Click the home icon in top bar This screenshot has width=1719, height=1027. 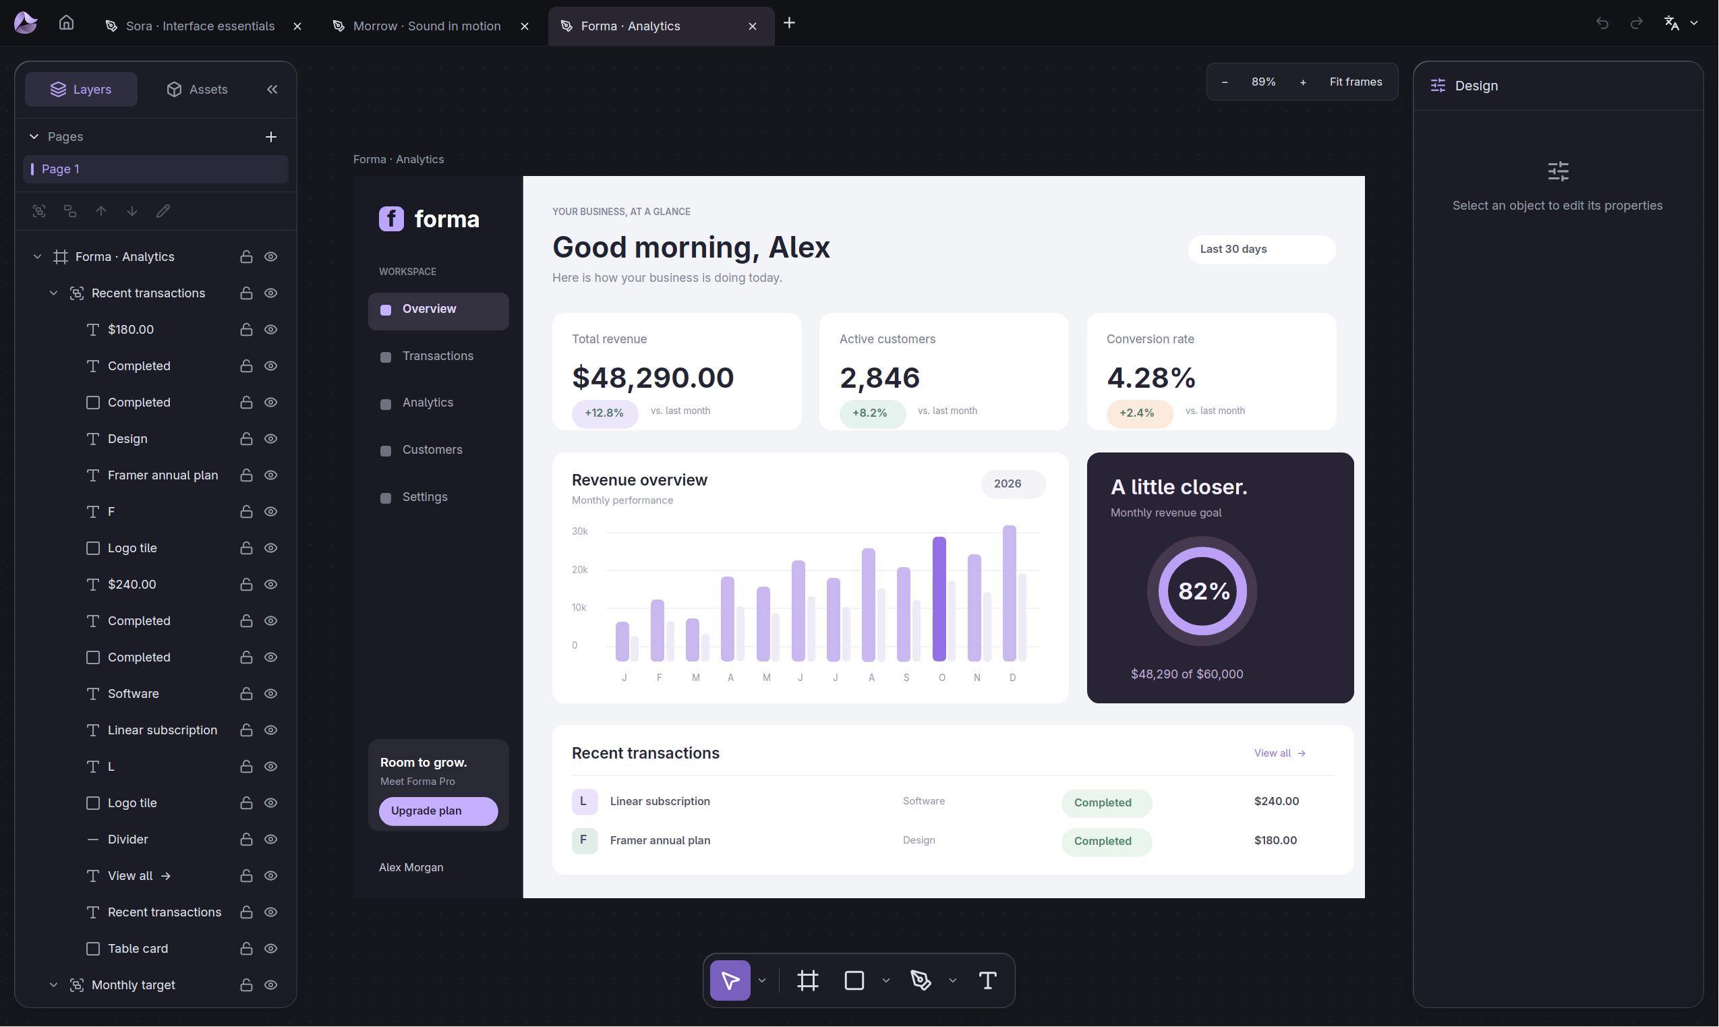click(x=67, y=23)
